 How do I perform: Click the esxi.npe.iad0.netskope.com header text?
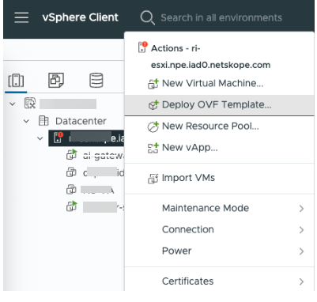[x=210, y=65]
